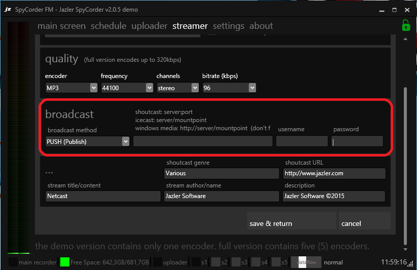Open the settings tab

tap(229, 26)
